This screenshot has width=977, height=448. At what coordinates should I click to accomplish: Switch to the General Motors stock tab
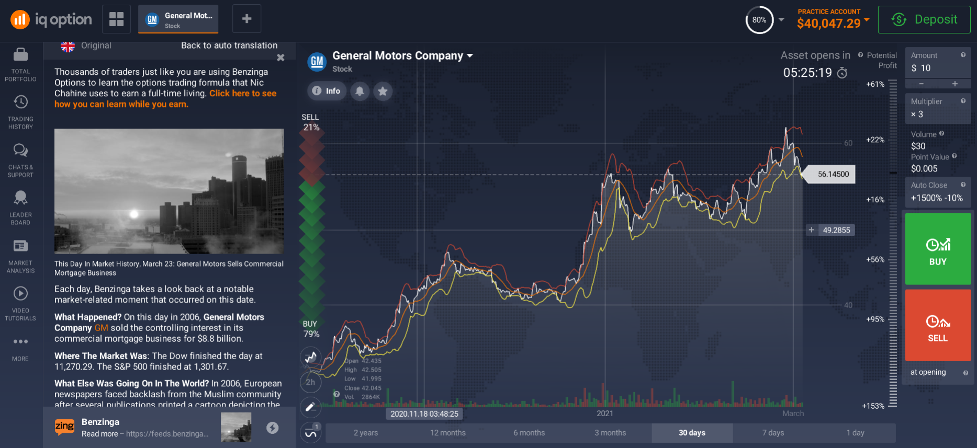[x=178, y=20]
